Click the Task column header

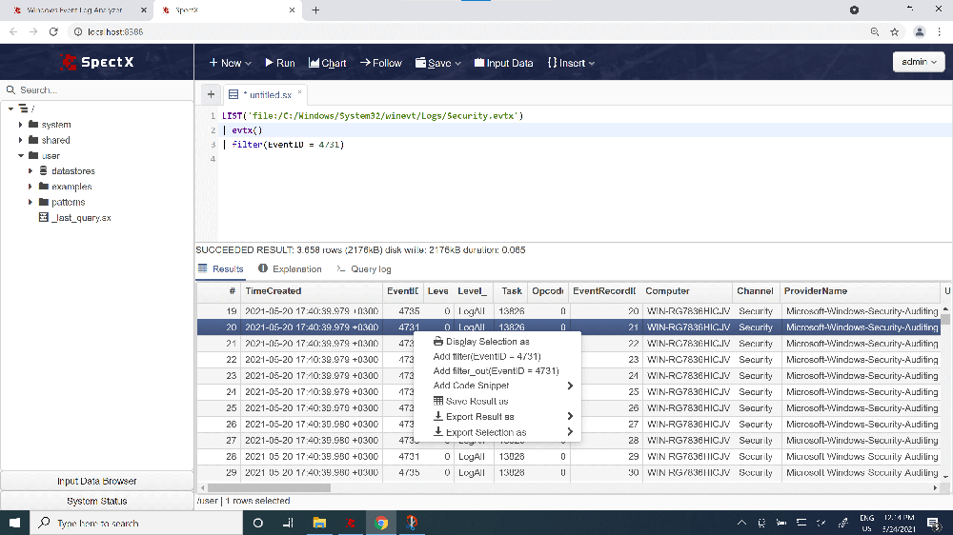[511, 291]
